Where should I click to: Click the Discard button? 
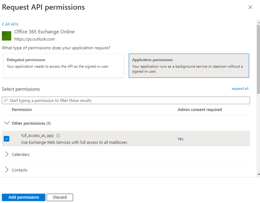pyautogui.click(x=60, y=197)
